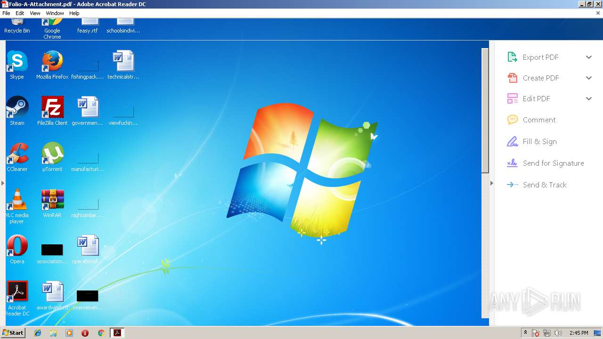Close the document with the menu-bar X

[598, 13]
